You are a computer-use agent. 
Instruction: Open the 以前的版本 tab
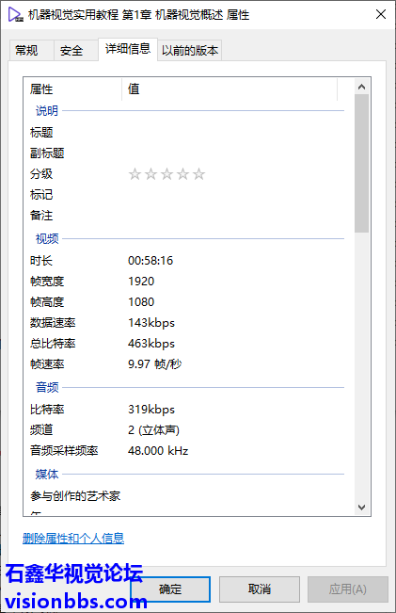(x=190, y=51)
